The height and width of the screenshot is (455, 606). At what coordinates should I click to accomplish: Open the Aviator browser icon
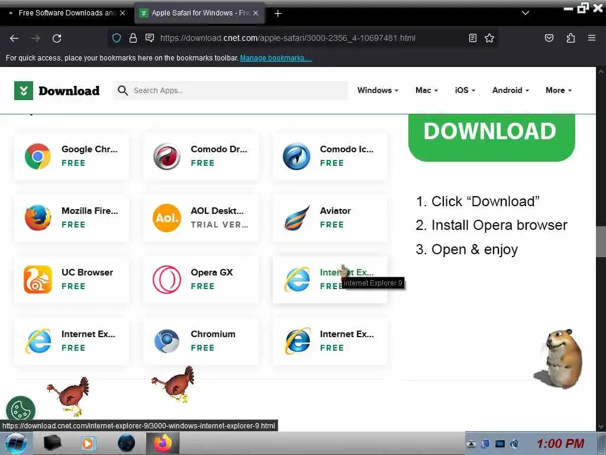[x=296, y=218]
